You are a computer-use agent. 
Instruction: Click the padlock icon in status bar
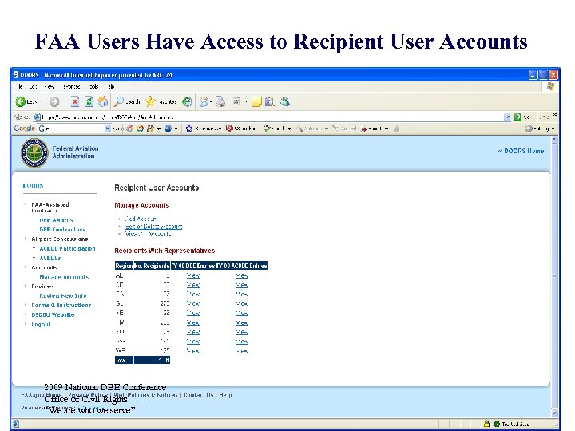(x=486, y=424)
